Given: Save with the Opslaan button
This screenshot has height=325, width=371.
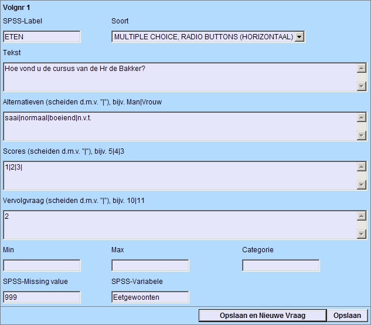Looking at the screenshot, I should (347, 316).
